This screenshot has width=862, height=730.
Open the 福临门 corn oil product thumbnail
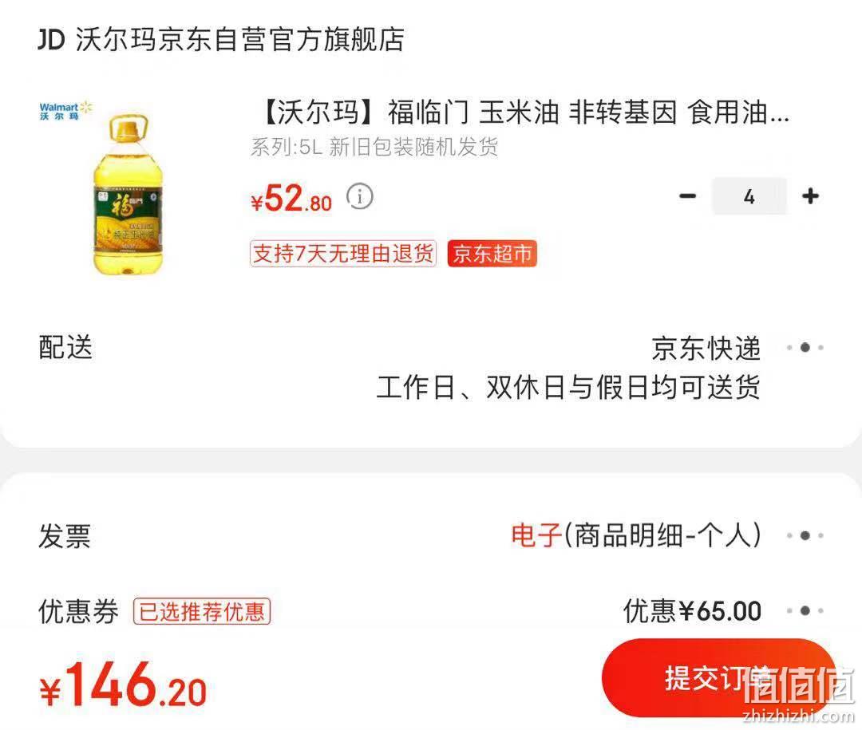point(128,194)
